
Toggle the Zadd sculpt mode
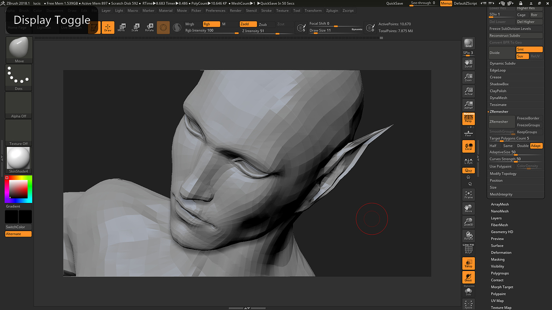[x=248, y=24]
